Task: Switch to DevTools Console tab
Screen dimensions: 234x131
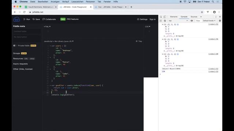Action: (184, 17)
